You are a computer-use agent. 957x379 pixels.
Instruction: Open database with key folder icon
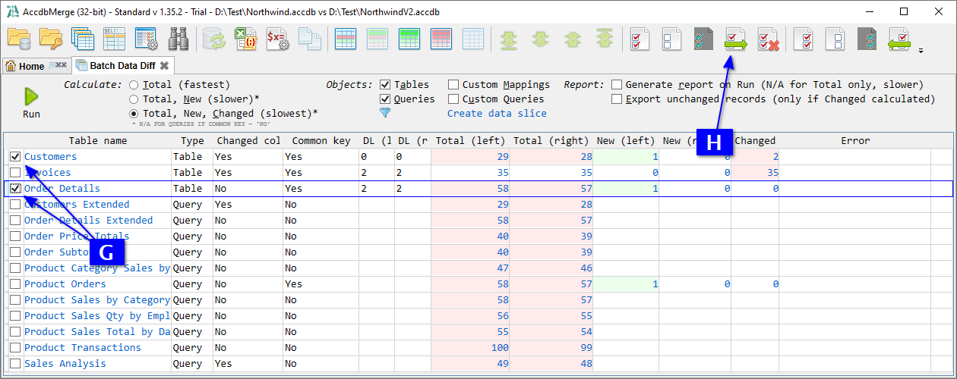(x=51, y=39)
